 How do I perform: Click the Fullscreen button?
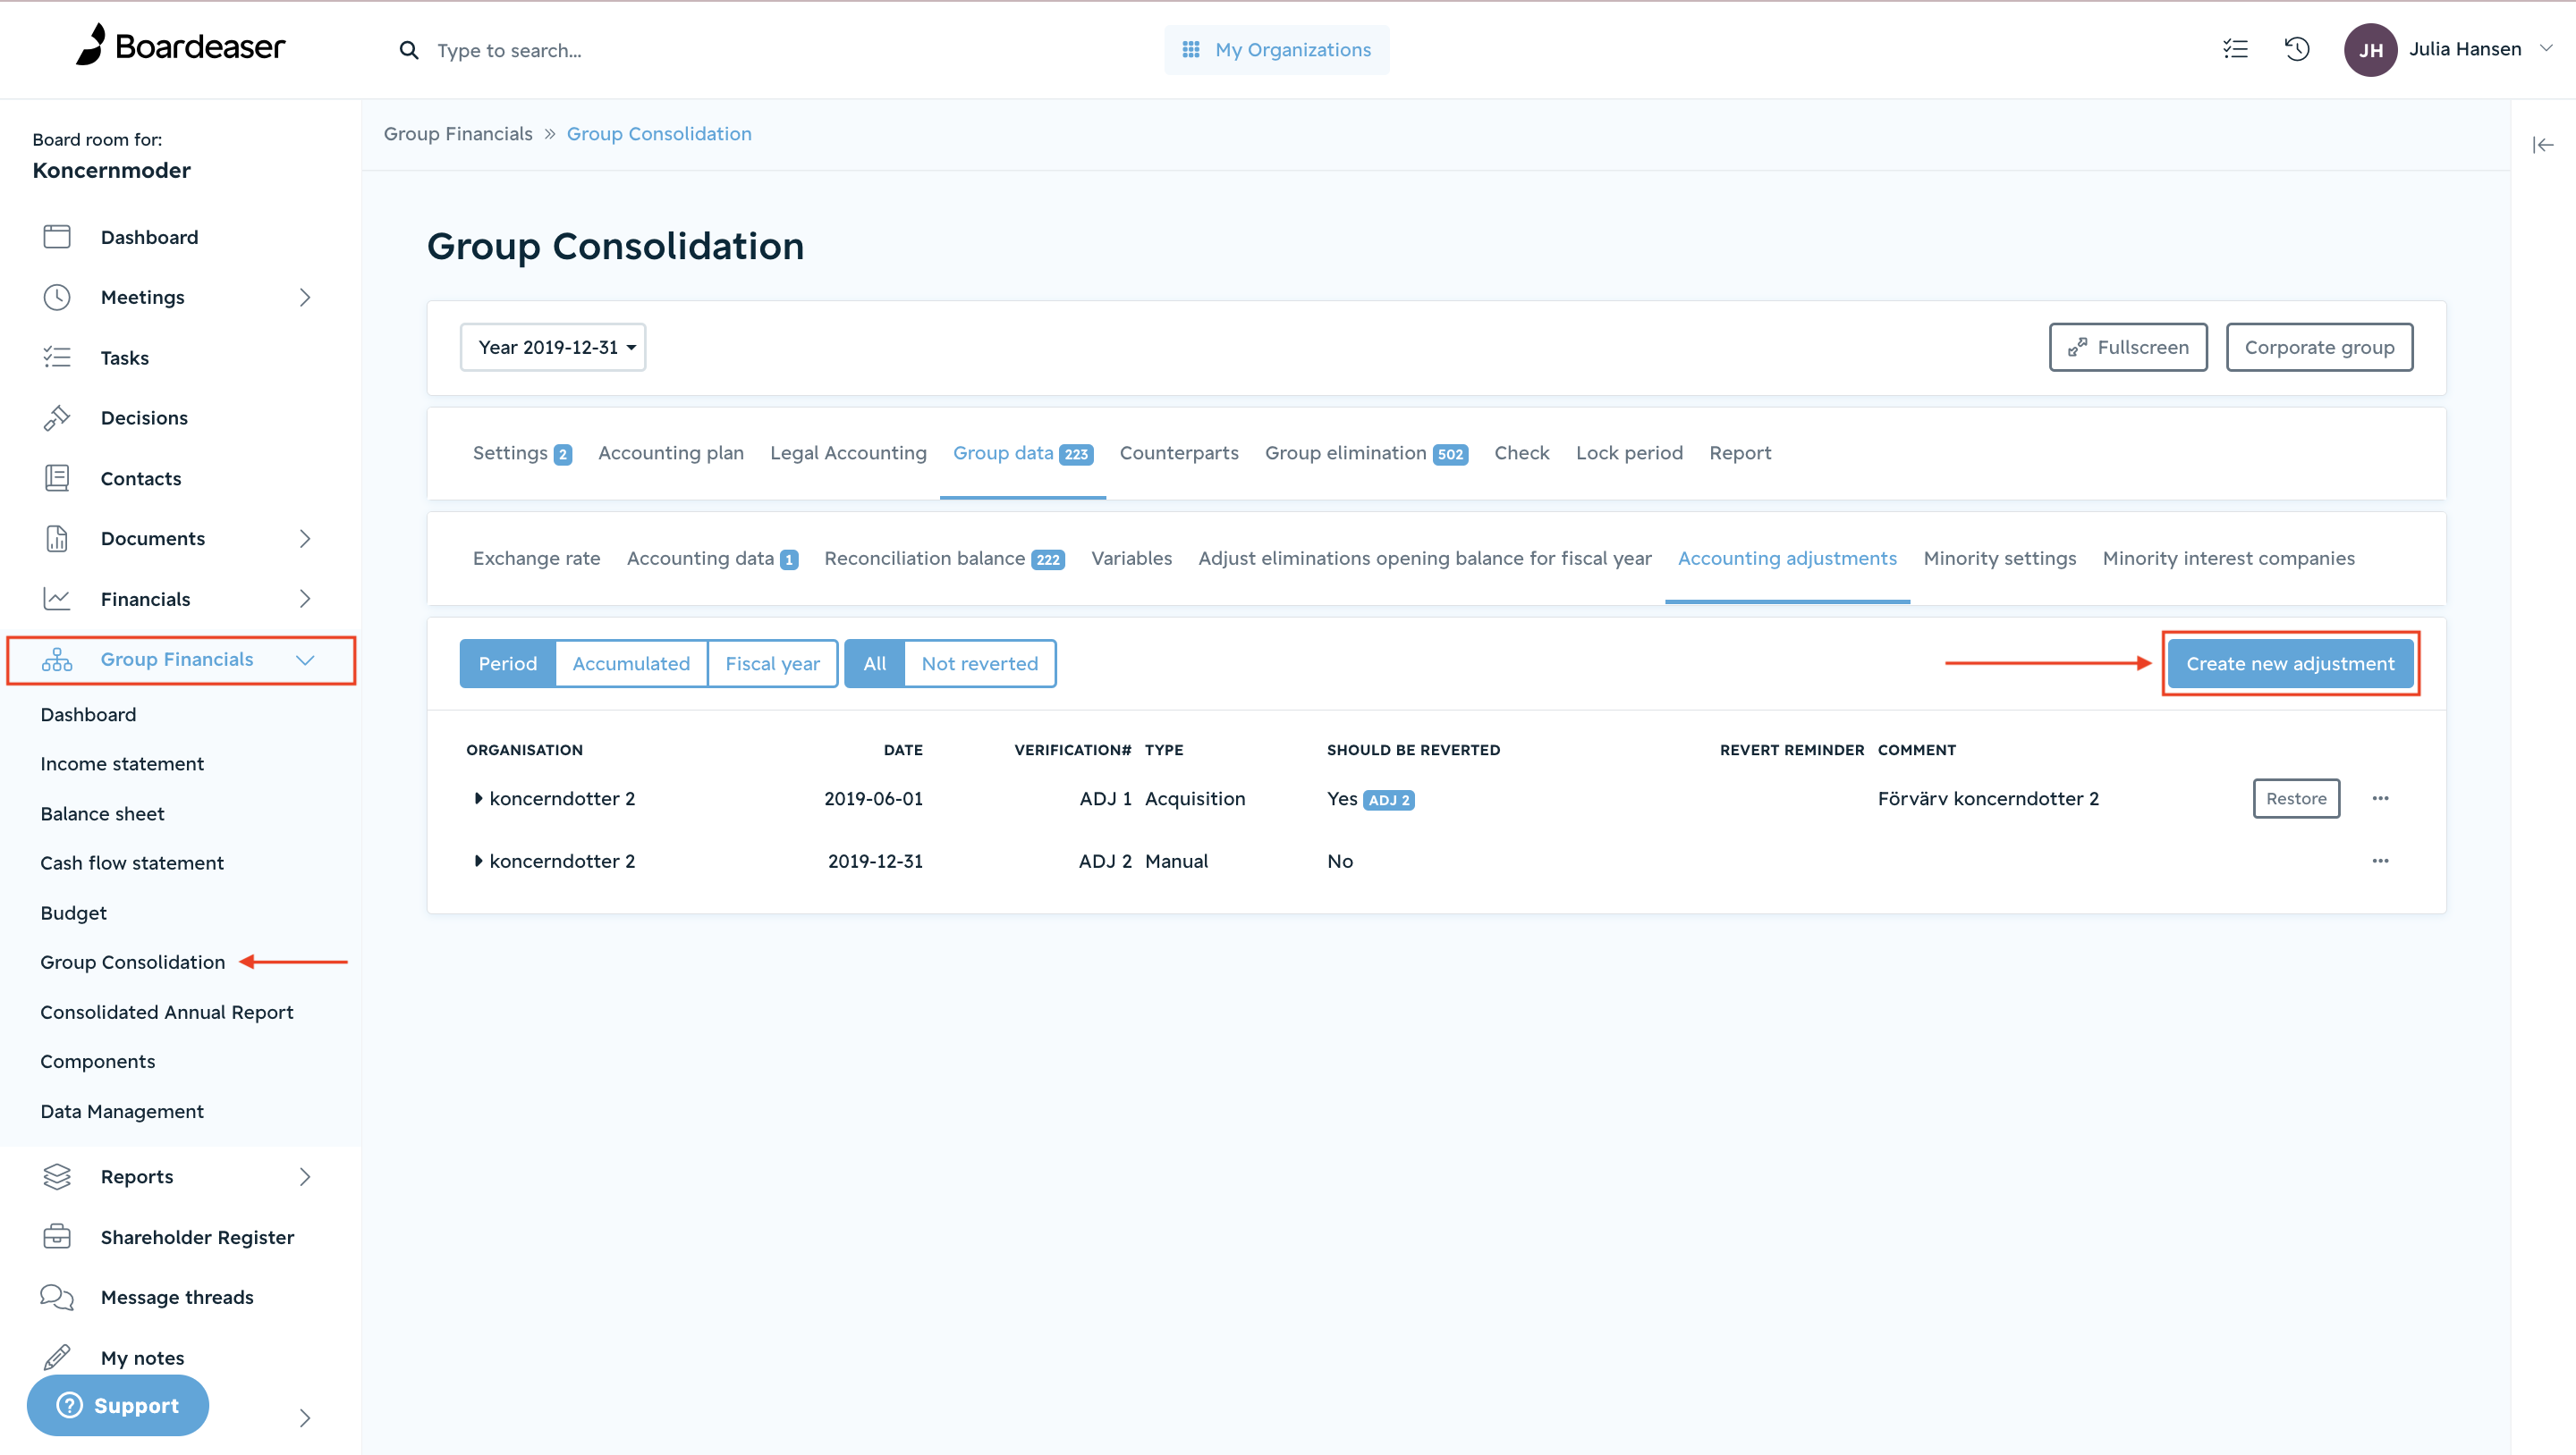[2128, 347]
